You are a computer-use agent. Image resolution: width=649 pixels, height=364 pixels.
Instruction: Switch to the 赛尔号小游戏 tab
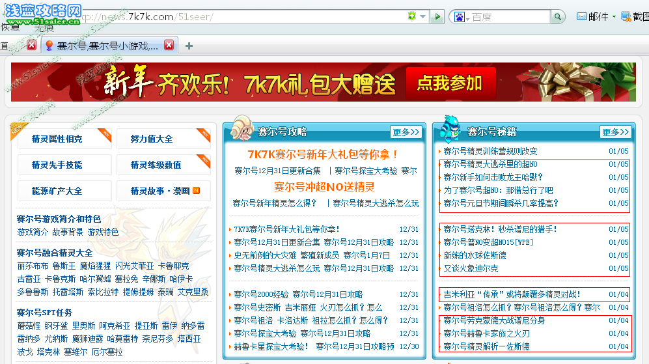tap(107, 46)
